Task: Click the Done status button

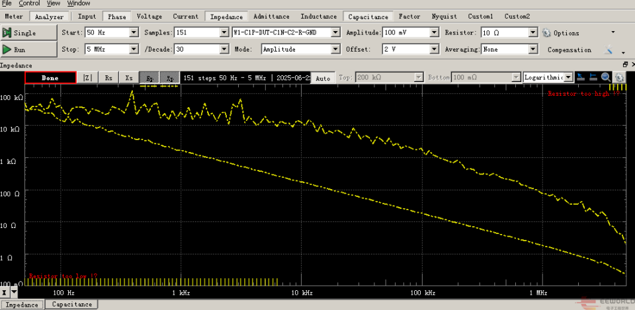Action: [50, 78]
